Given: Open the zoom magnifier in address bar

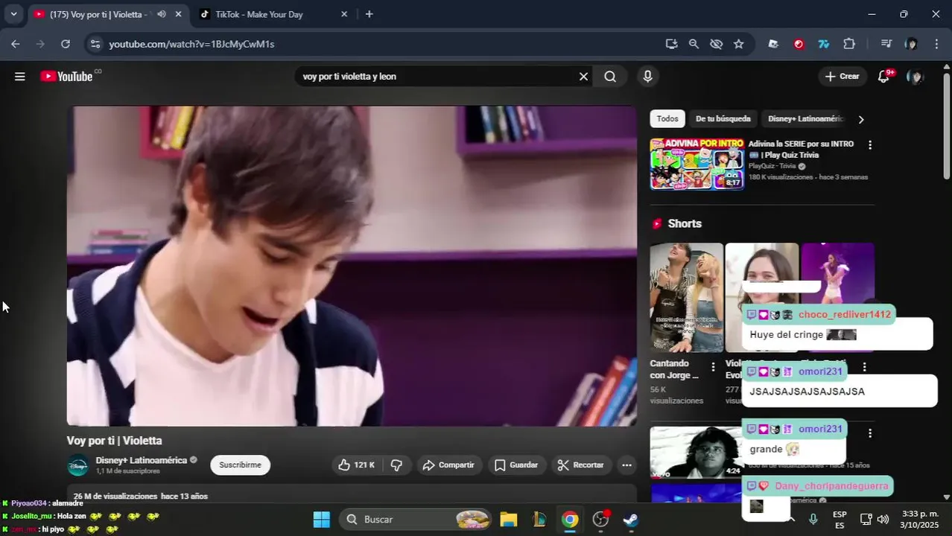Looking at the screenshot, I should pos(694,44).
